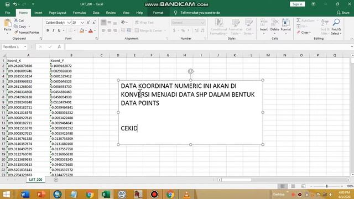Open the File menu tab
Image resolution: width=354 pixels, height=199 pixels.
7,13
